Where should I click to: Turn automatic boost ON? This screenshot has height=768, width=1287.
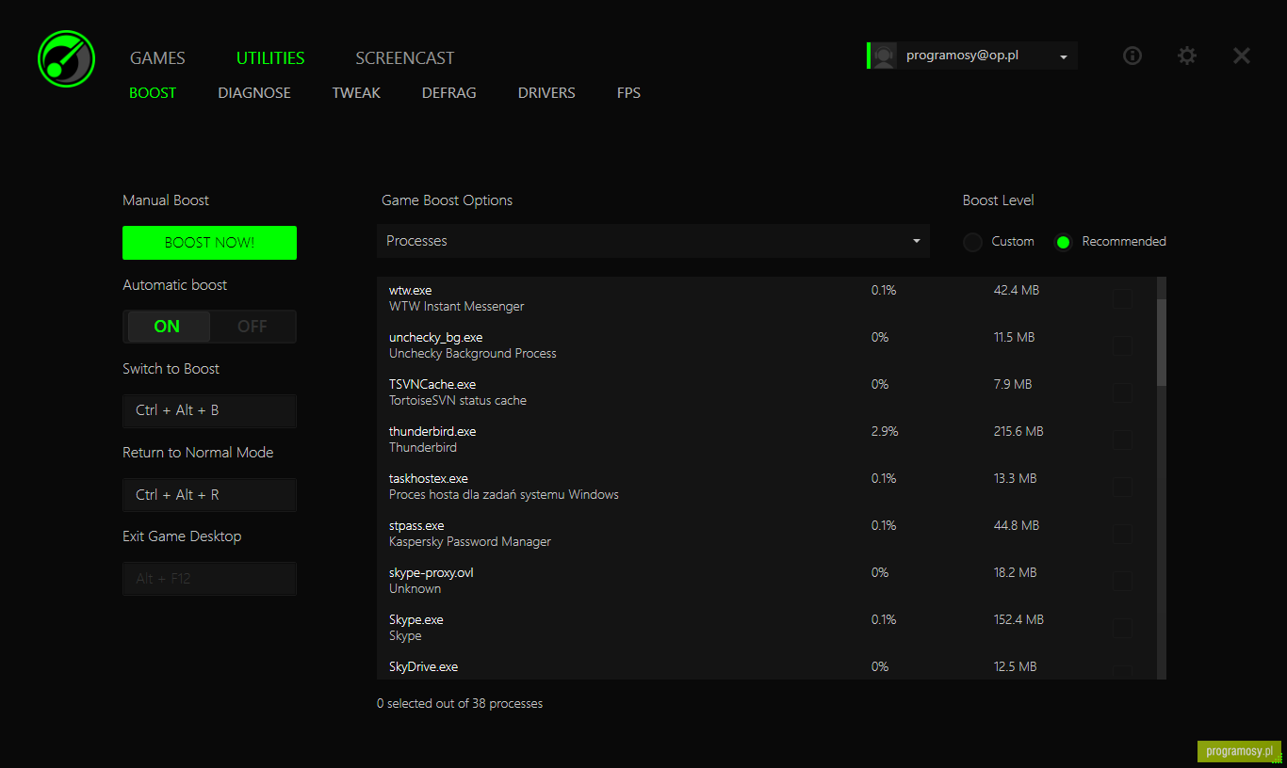[x=168, y=327]
